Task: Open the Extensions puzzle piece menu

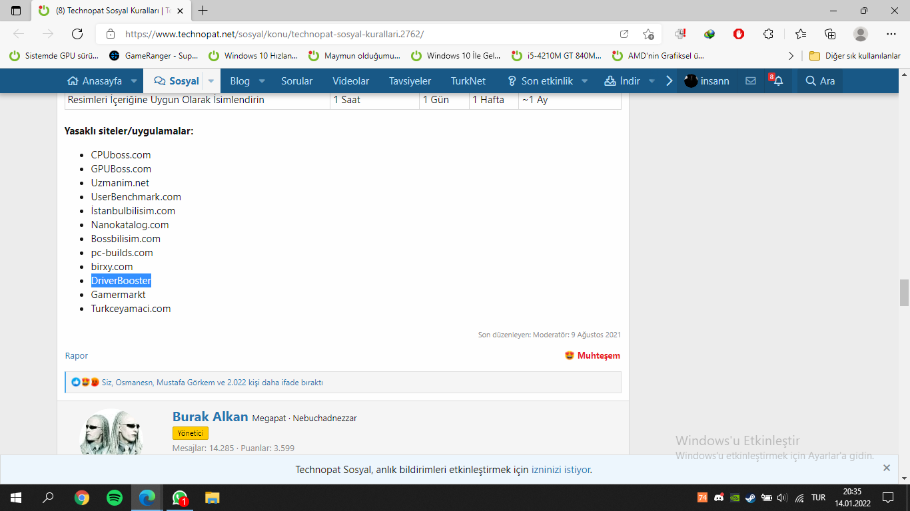Action: [768, 34]
